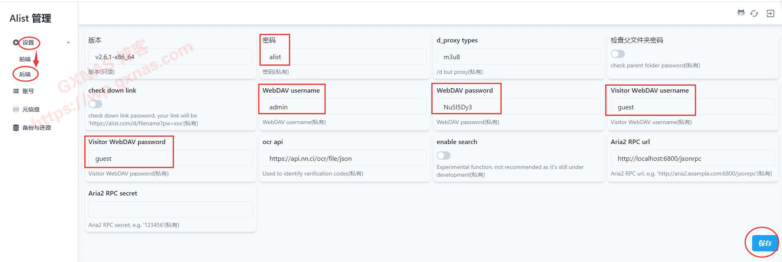782x262 pixels.
Task: Click the WebDAV password input field
Action: click(518, 107)
